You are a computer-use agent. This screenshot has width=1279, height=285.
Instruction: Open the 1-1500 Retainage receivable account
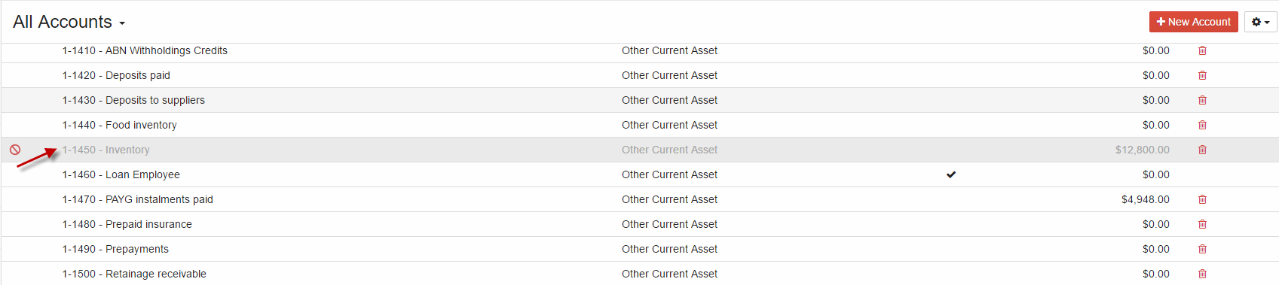134,274
